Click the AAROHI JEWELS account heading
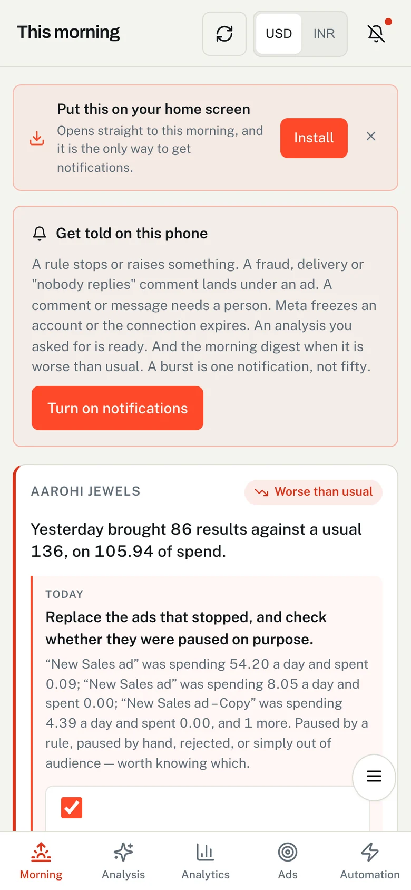The height and width of the screenshot is (890, 411). point(86,491)
